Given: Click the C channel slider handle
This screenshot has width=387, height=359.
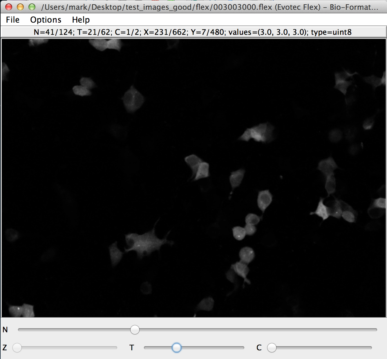Looking at the screenshot, I should tap(272, 347).
